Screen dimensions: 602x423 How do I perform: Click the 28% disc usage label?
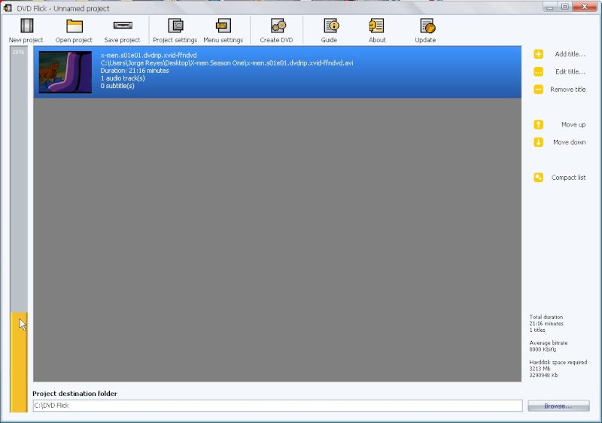18,52
